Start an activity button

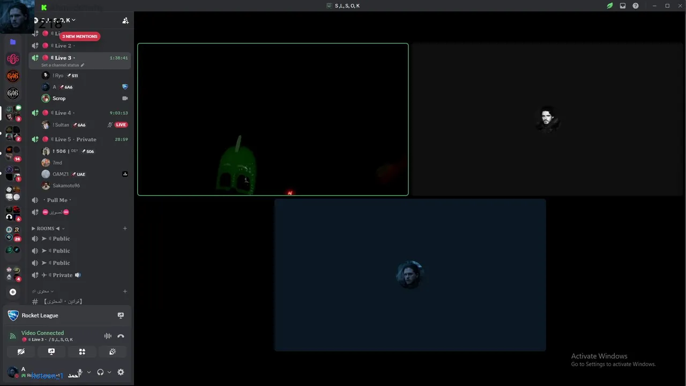click(82, 352)
